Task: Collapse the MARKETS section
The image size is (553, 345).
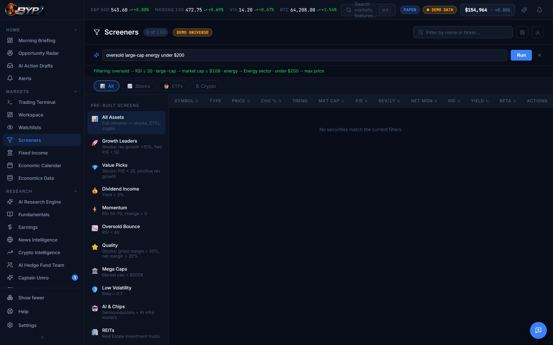Action: [76, 92]
